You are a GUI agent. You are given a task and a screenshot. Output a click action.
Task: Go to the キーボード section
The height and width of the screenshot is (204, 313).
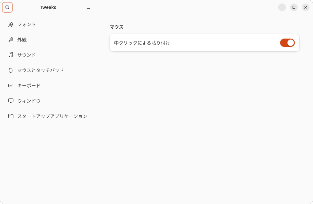pyautogui.click(x=29, y=85)
